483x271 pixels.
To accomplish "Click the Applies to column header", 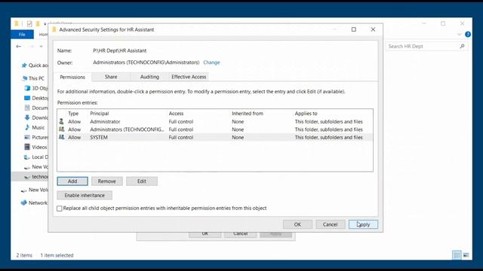I will pos(306,114).
